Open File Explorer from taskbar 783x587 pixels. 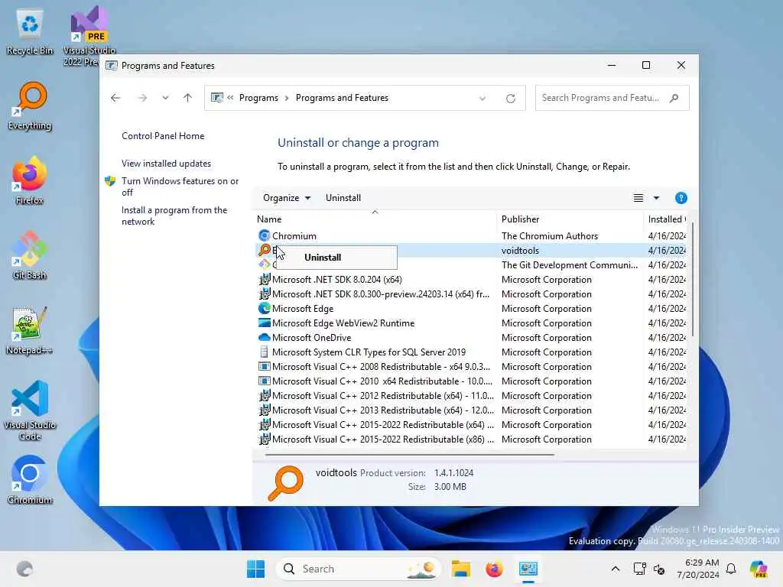[x=460, y=569]
